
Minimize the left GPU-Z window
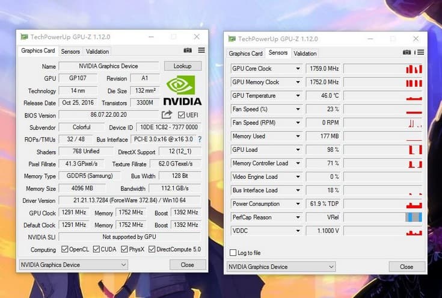(x=152, y=37)
